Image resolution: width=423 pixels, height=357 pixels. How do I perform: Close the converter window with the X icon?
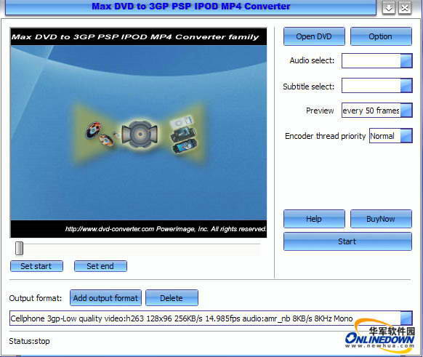click(x=404, y=8)
